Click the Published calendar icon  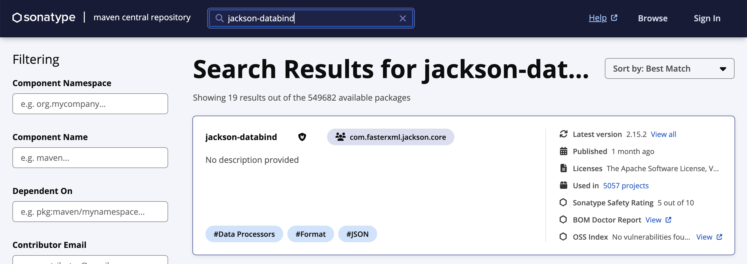pos(563,151)
